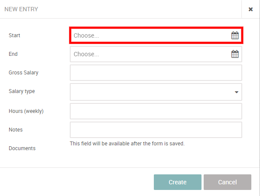Select the Gross Salary label

[x=23, y=73]
